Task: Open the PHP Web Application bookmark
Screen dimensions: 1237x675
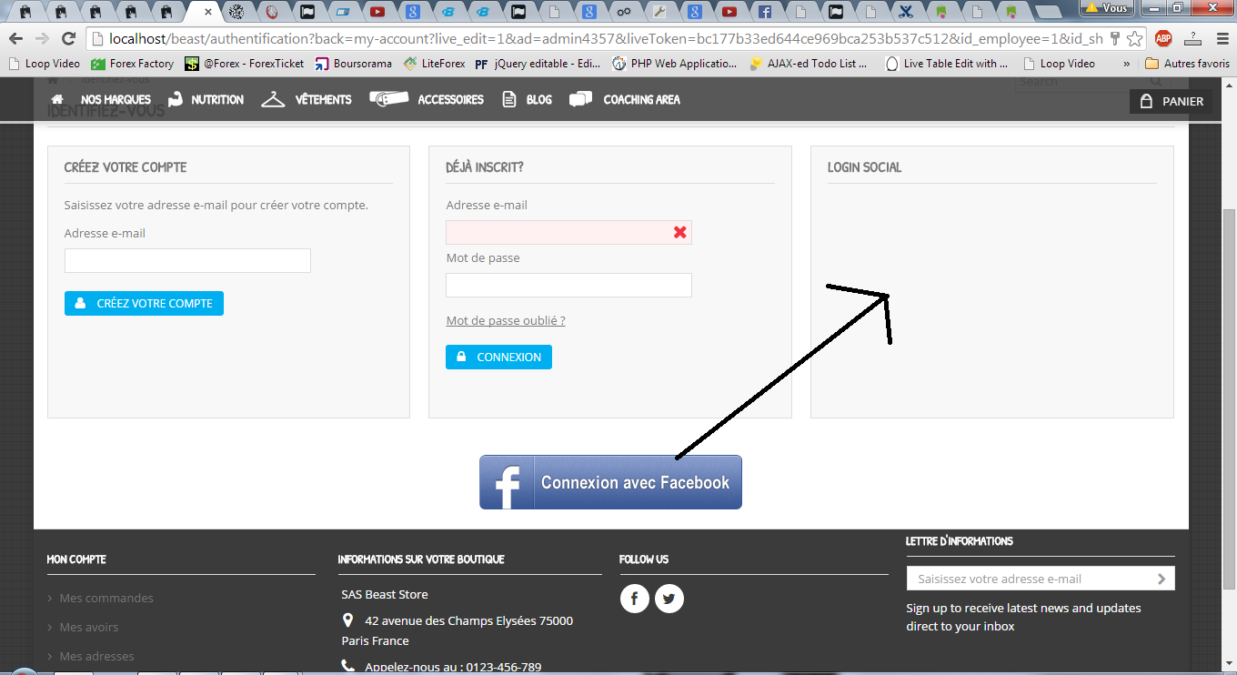Action: [x=675, y=64]
